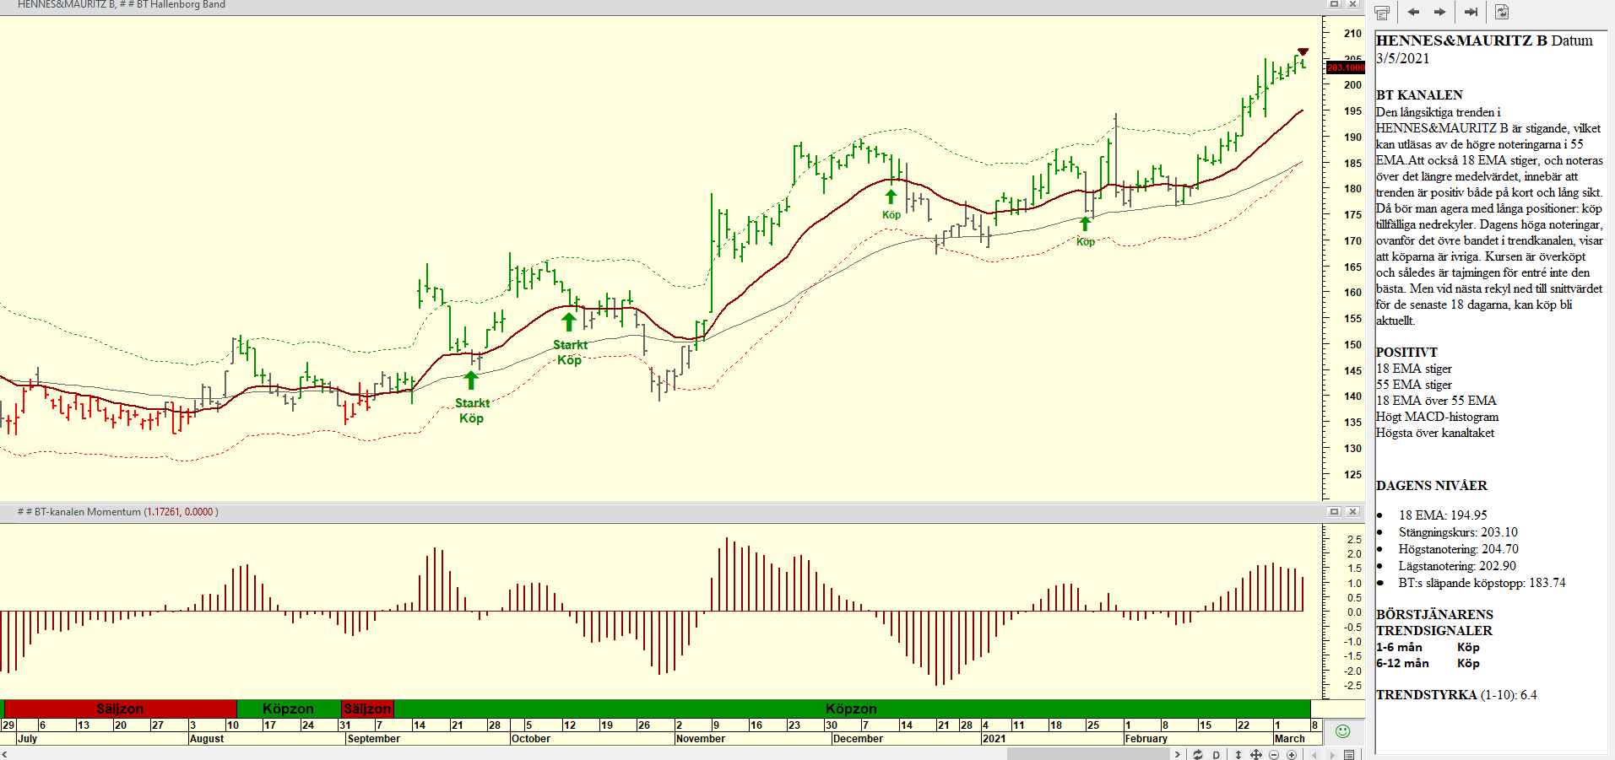This screenshot has width=1615, height=760.
Task: Click the horizontal scrollbar thumb
Action: pyautogui.click(x=1088, y=754)
